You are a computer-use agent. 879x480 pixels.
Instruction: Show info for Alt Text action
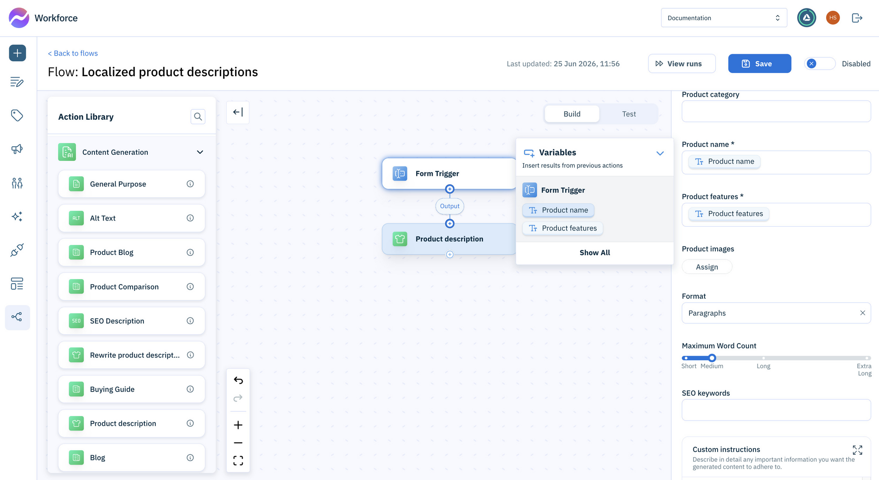pyautogui.click(x=190, y=218)
